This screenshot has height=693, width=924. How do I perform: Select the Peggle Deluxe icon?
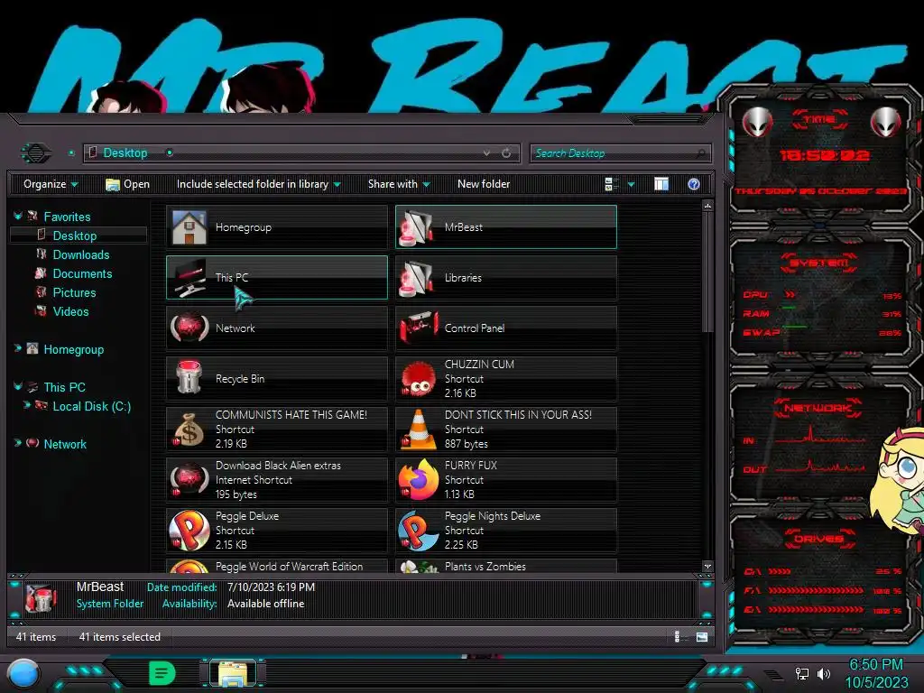click(189, 531)
